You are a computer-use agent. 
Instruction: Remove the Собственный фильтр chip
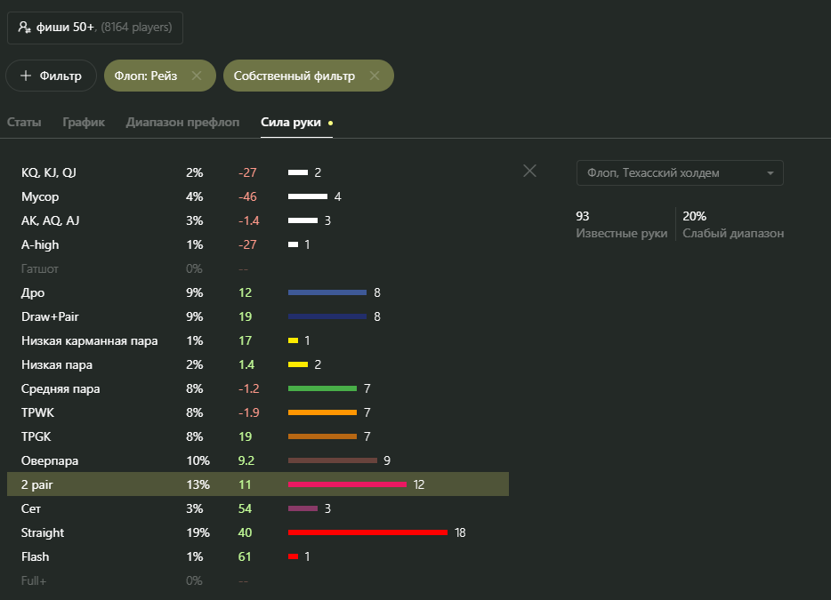375,76
